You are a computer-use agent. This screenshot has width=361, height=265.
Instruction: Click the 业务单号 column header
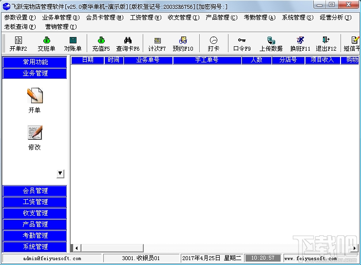click(x=148, y=60)
